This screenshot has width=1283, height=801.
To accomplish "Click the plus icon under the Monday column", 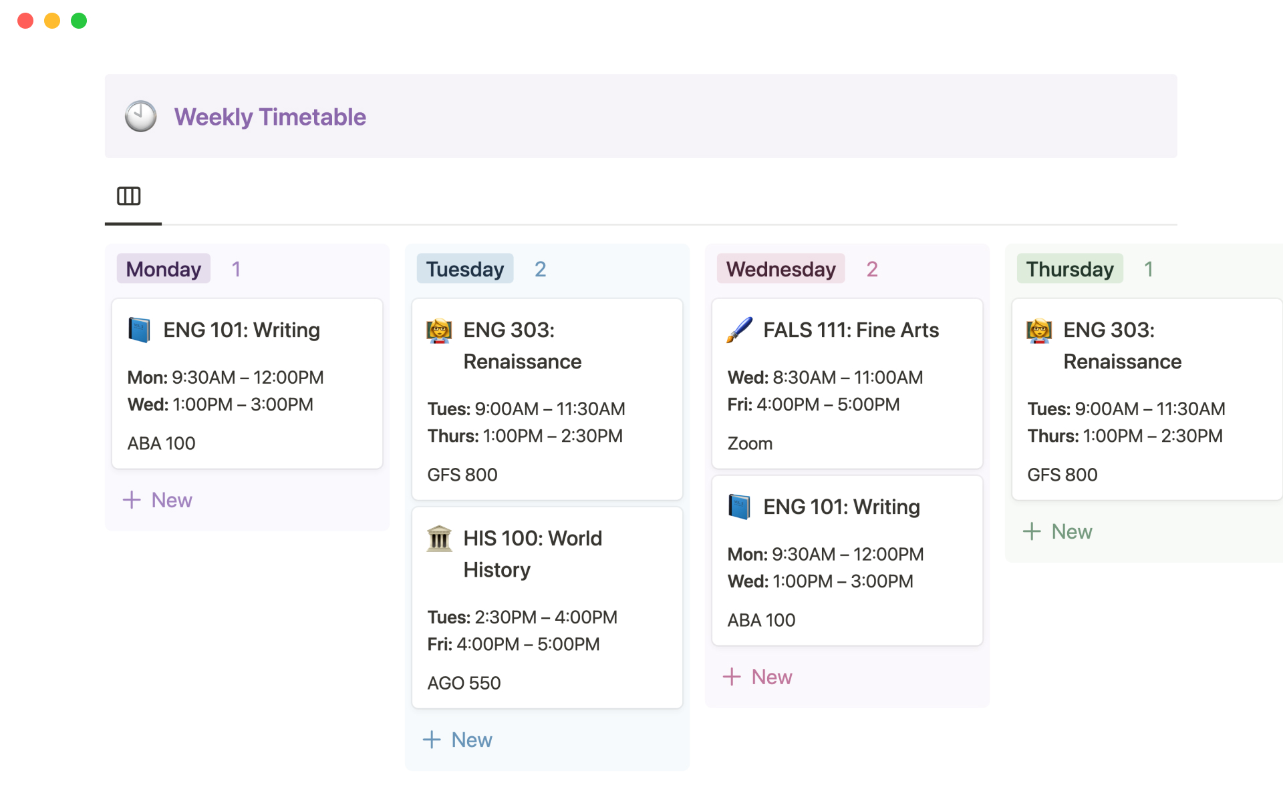I will pyautogui.click(x=132, y=500).
